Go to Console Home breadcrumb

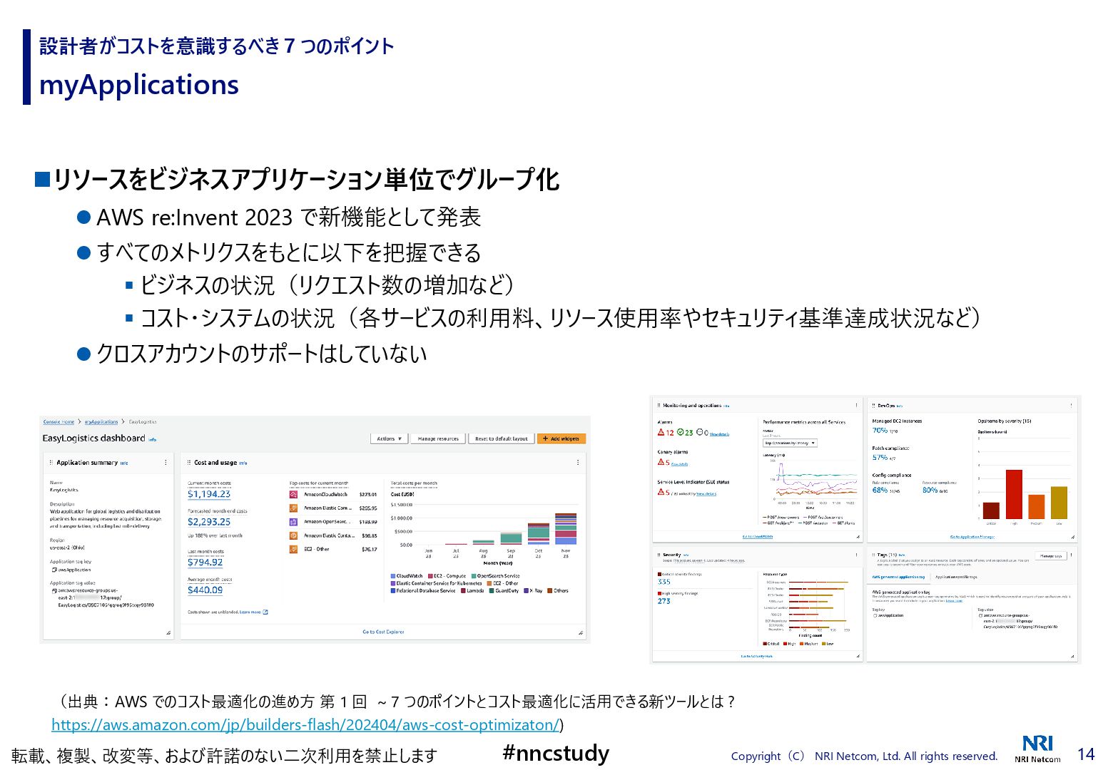click(59, 422)
